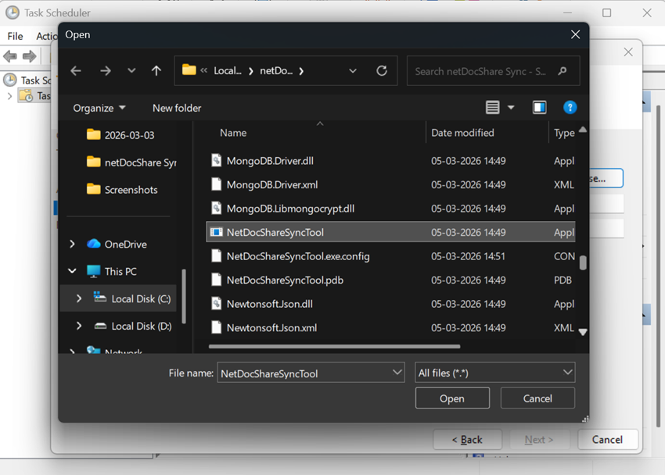This screenshot has width=665, height=475.
Task: Click the vertical file list scrollbar thumb
Action: point(583,262)
